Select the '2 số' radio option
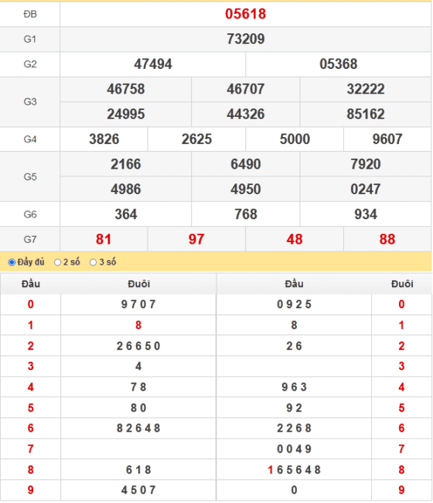The width and height of the screenshot is (433, 503). (58, 262)
